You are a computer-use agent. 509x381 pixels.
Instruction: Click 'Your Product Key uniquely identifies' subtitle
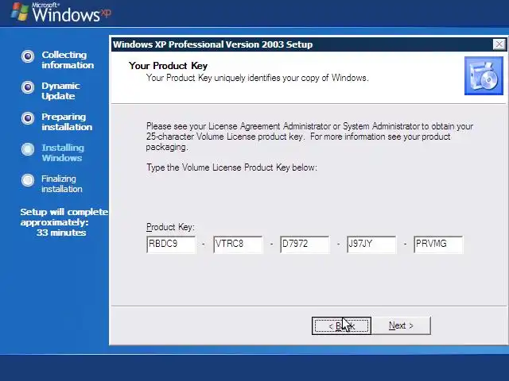coord(258,78)
